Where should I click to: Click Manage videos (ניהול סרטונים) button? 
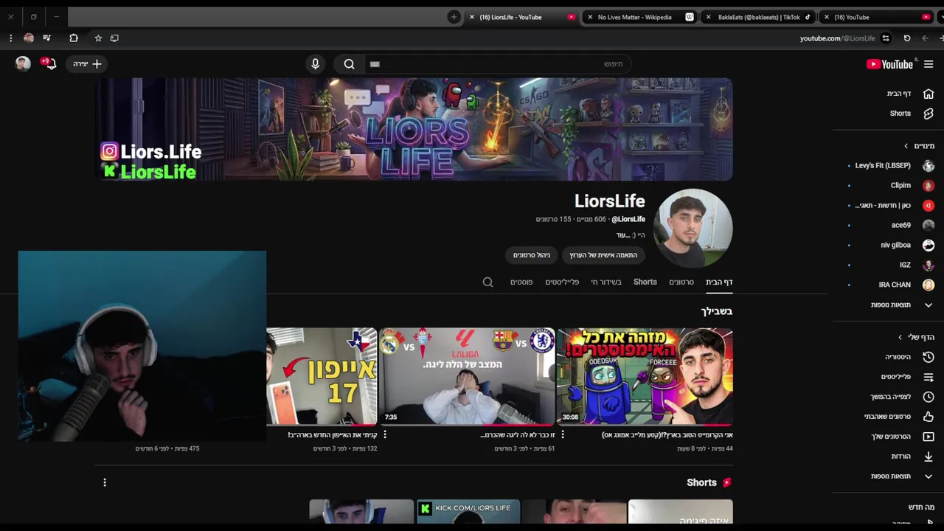532,255
